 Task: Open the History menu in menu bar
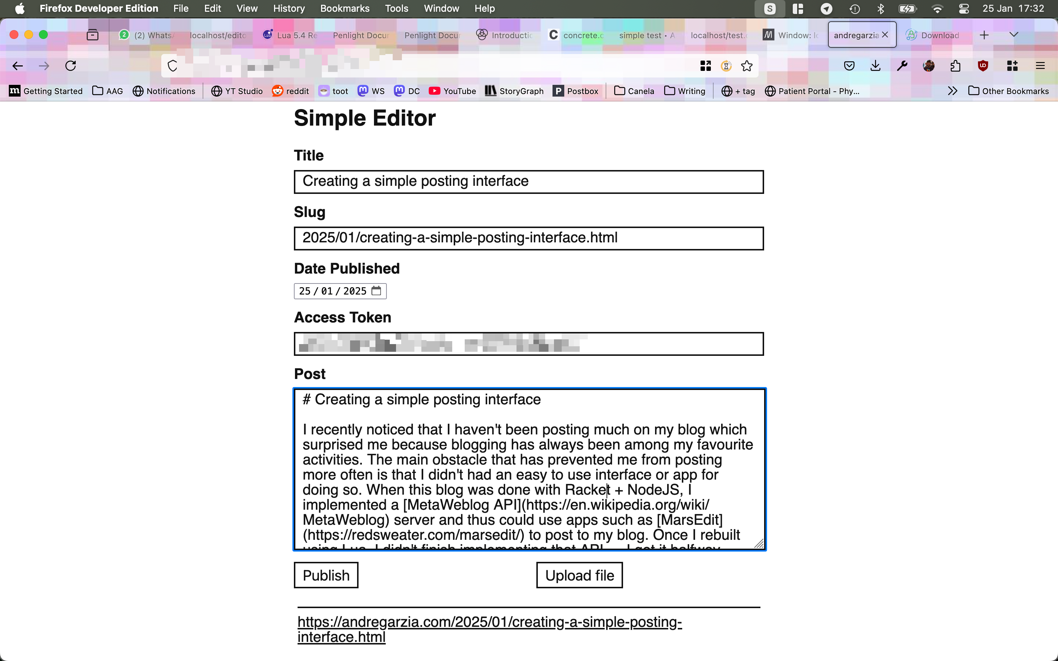tap(289, 8)
